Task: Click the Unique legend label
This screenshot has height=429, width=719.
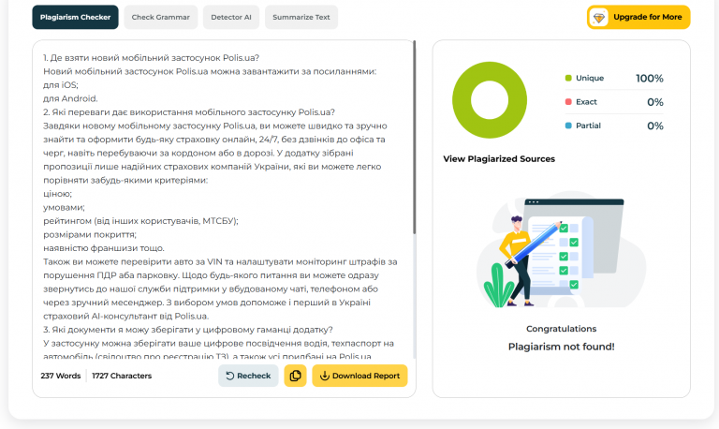Action: 590,78
